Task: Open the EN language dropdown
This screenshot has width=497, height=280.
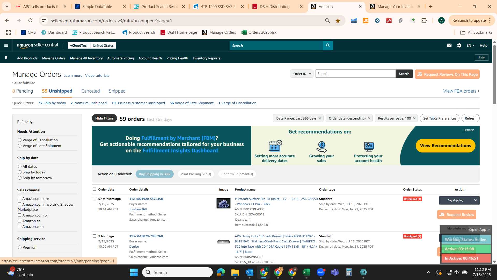Action: [x=470, y=45]
